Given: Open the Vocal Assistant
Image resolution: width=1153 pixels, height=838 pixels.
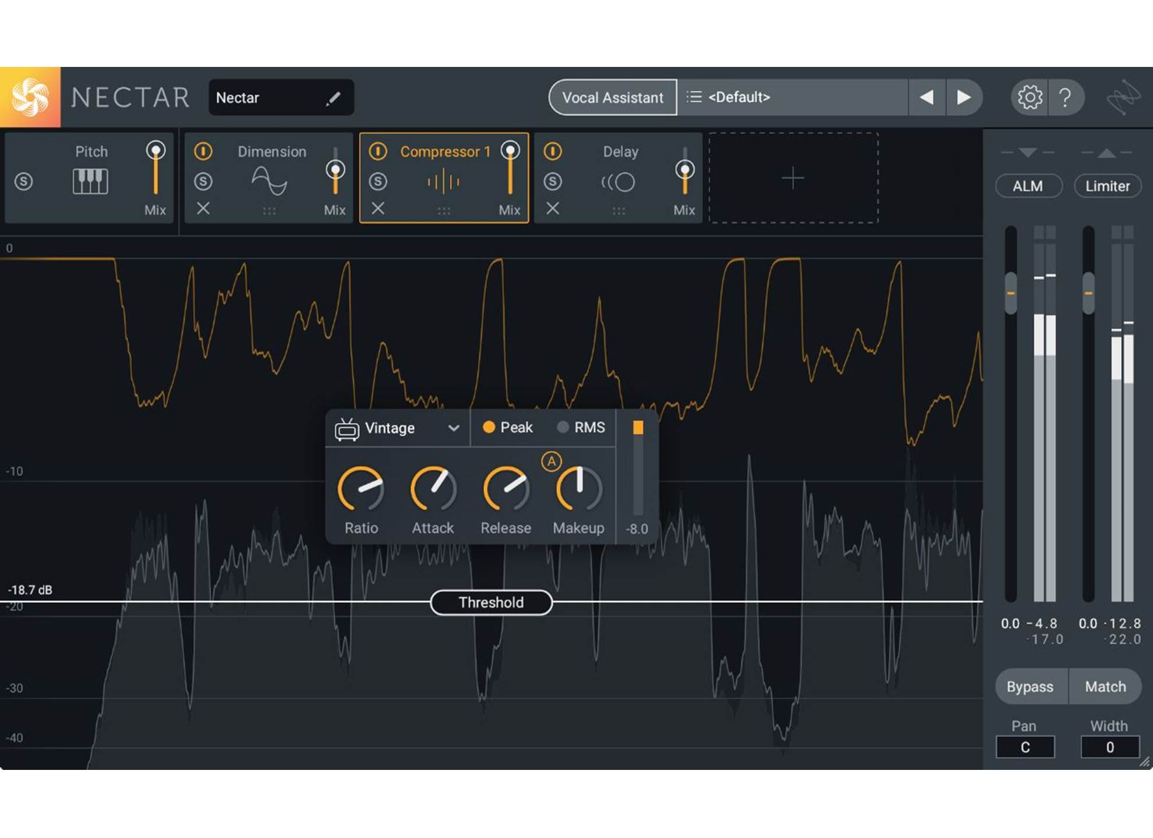Looking at the screenshot, I should pyautogui.click(x=613, y=97).
